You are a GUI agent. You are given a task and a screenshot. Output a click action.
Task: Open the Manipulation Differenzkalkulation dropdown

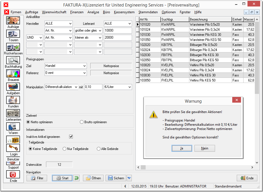coord(62,87)
